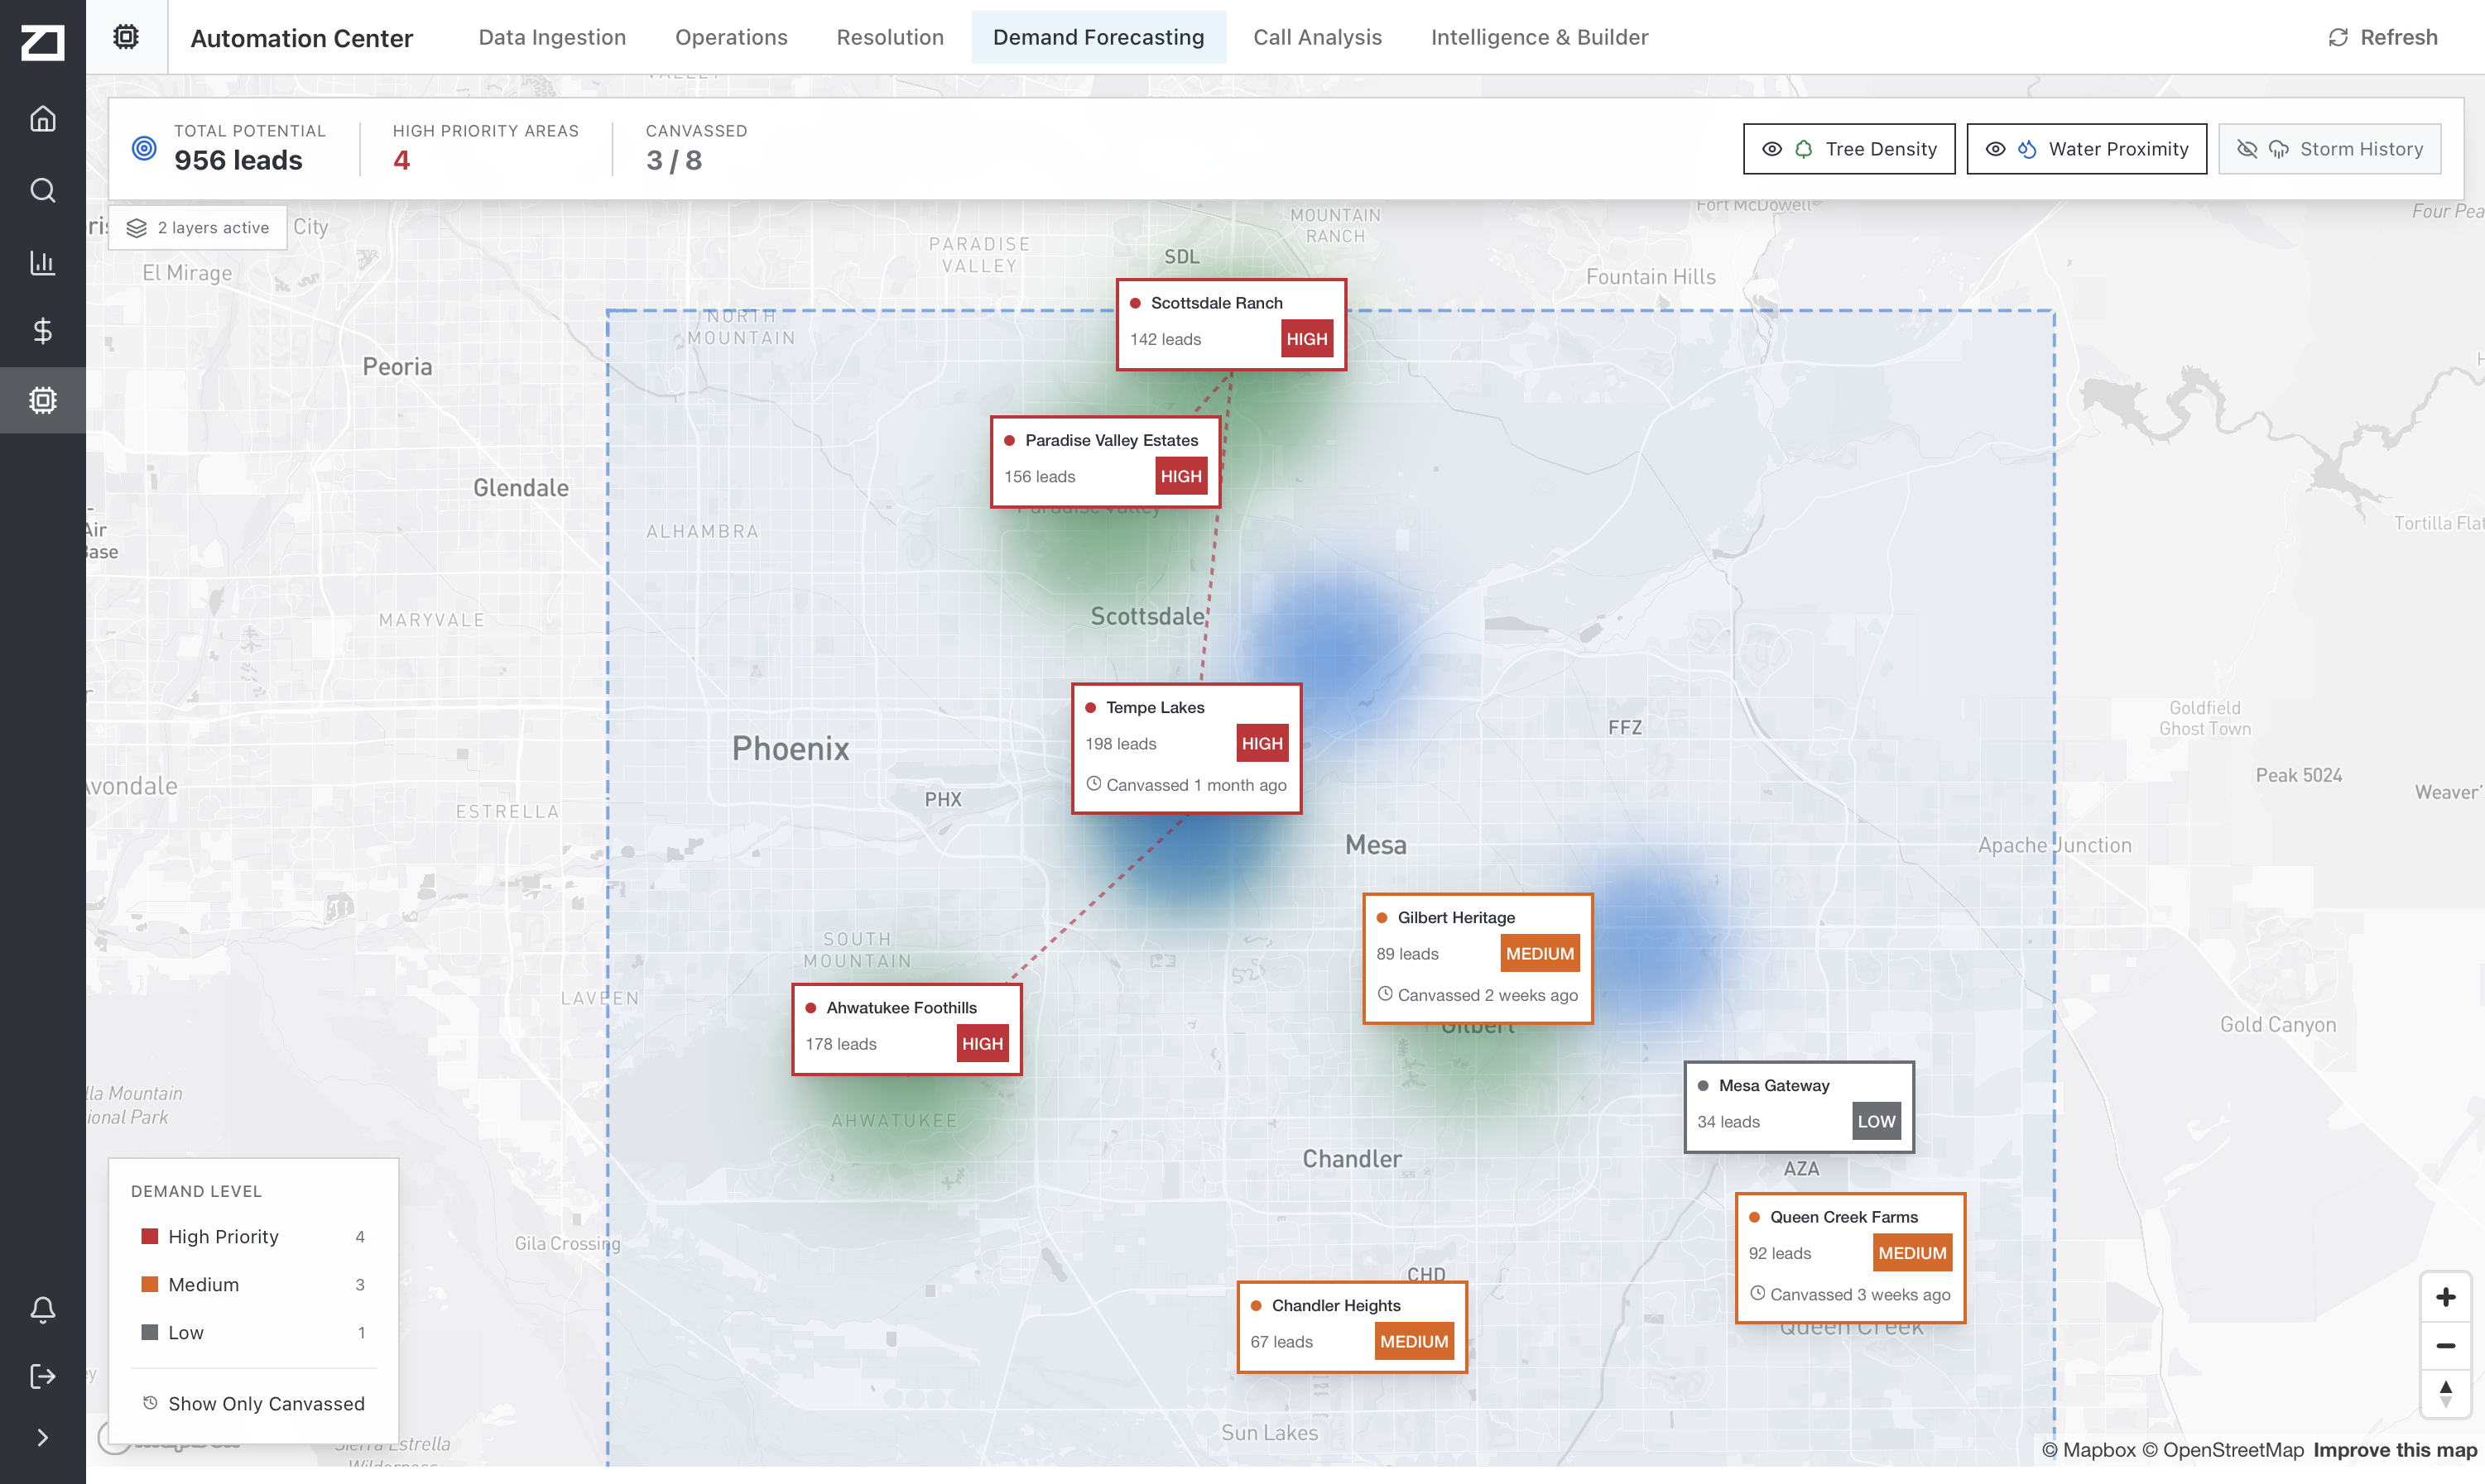This screenshot has width=2485, height=1484.
Task: Expand the collapsed sidebar via bottom chevron
Action: pos(43,1437)
